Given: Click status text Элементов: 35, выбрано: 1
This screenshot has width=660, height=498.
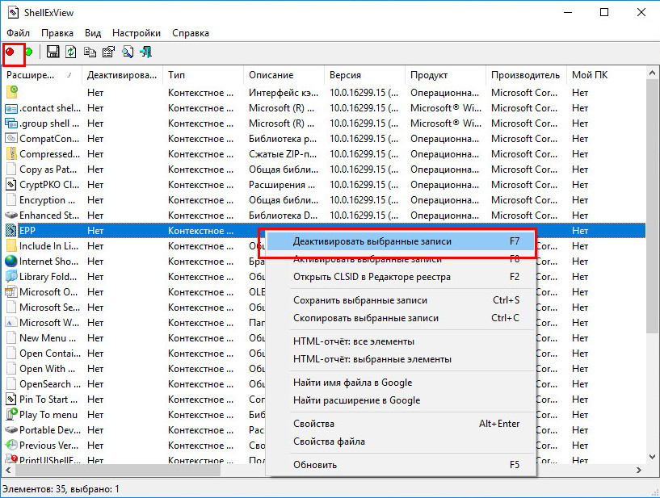Looking at the screenshot, I should tap(61, 489).
